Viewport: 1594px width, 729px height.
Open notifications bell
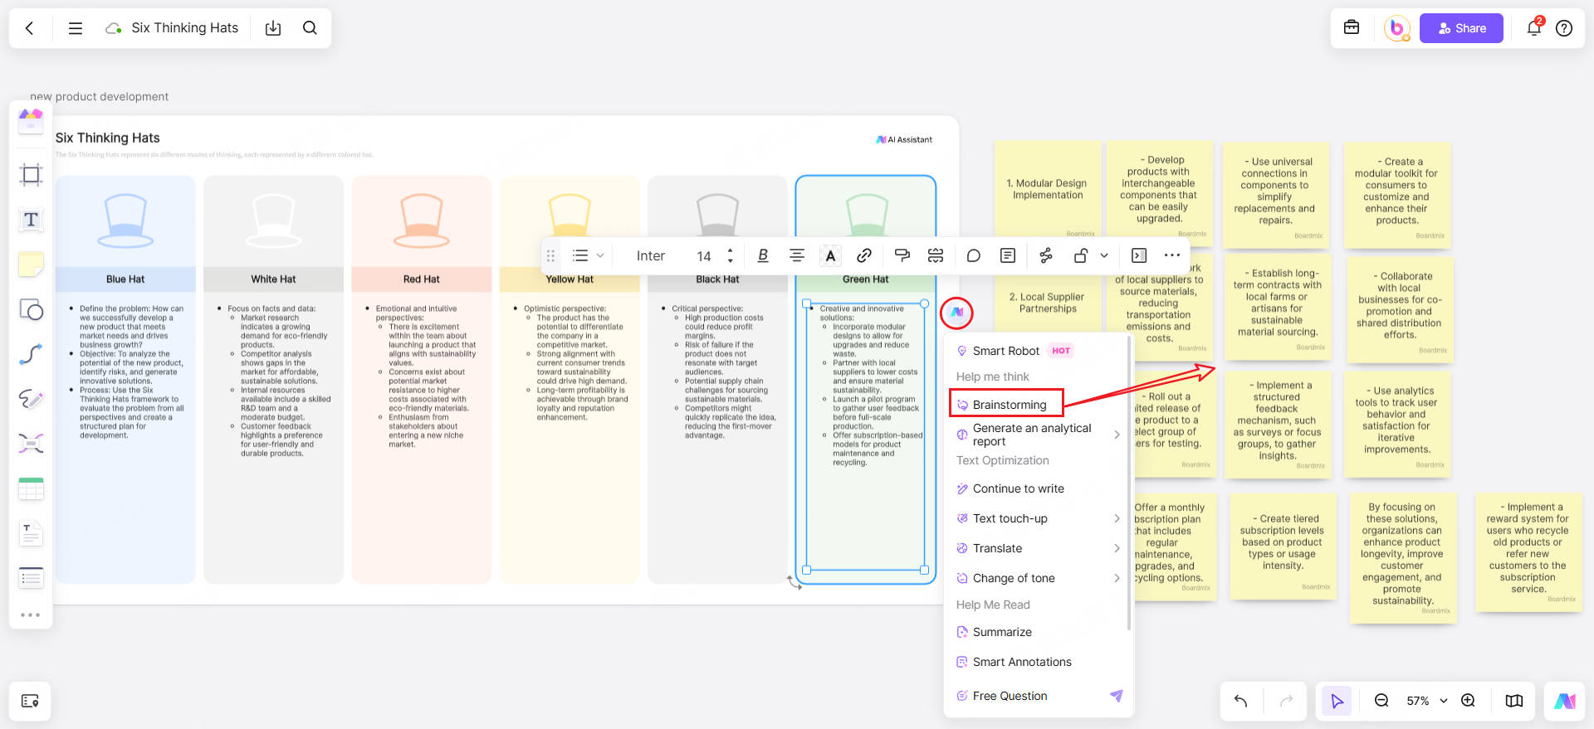tap(1533, 28)
